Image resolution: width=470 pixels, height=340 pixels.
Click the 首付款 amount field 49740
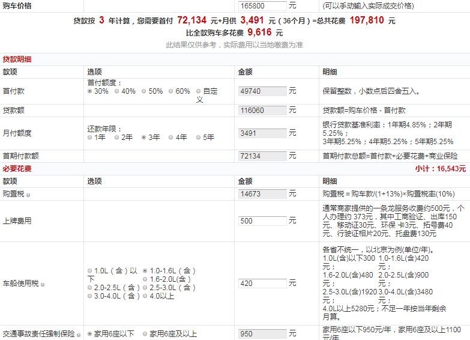tap(262, 91)
